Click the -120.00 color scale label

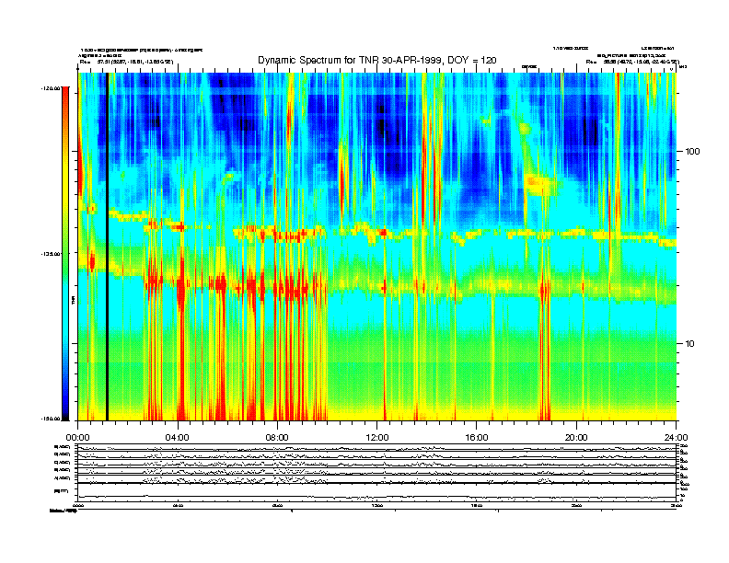pyautogui.click(x=52, y=87)
